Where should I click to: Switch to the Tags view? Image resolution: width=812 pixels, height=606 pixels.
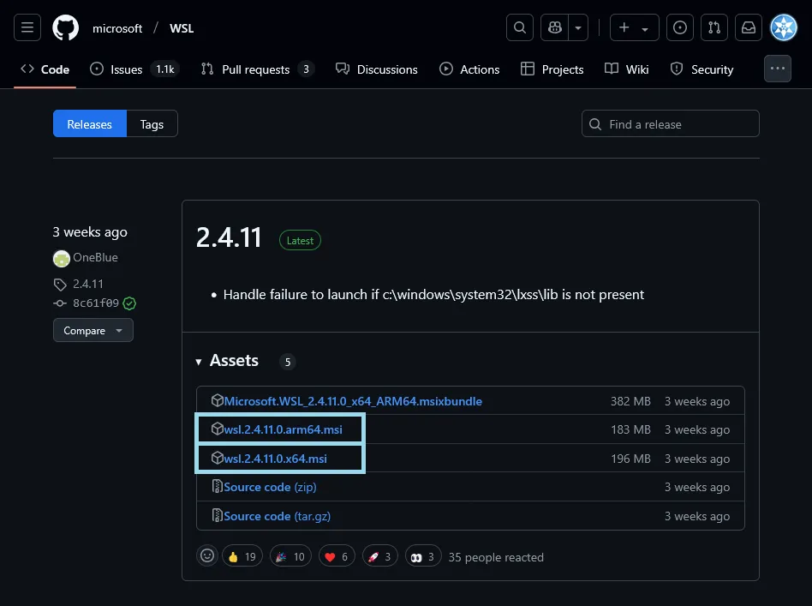coord(152,124)
